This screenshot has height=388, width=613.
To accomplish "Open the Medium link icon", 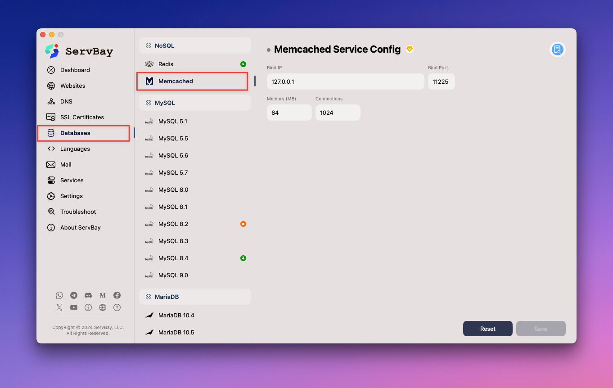I will coord(103,295).
